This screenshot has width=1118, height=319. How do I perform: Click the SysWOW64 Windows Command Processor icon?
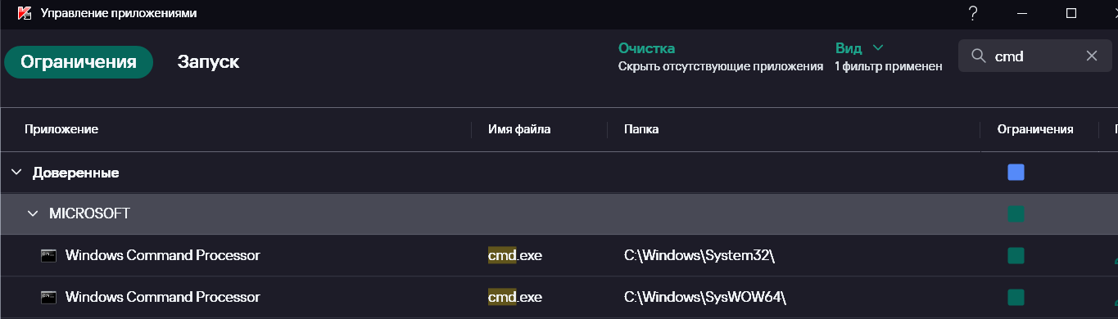point(48,297)
